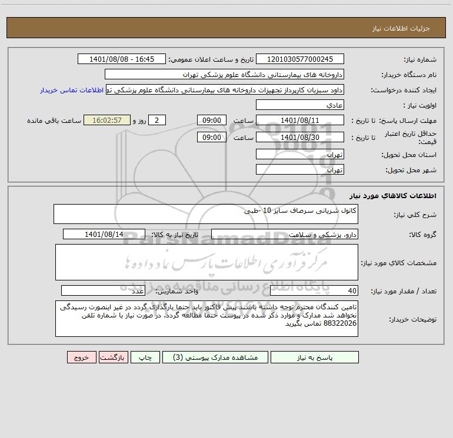
Task: Open 'اطلاعات تماس خریدار' contact link
Action: (x=72, y=90)
